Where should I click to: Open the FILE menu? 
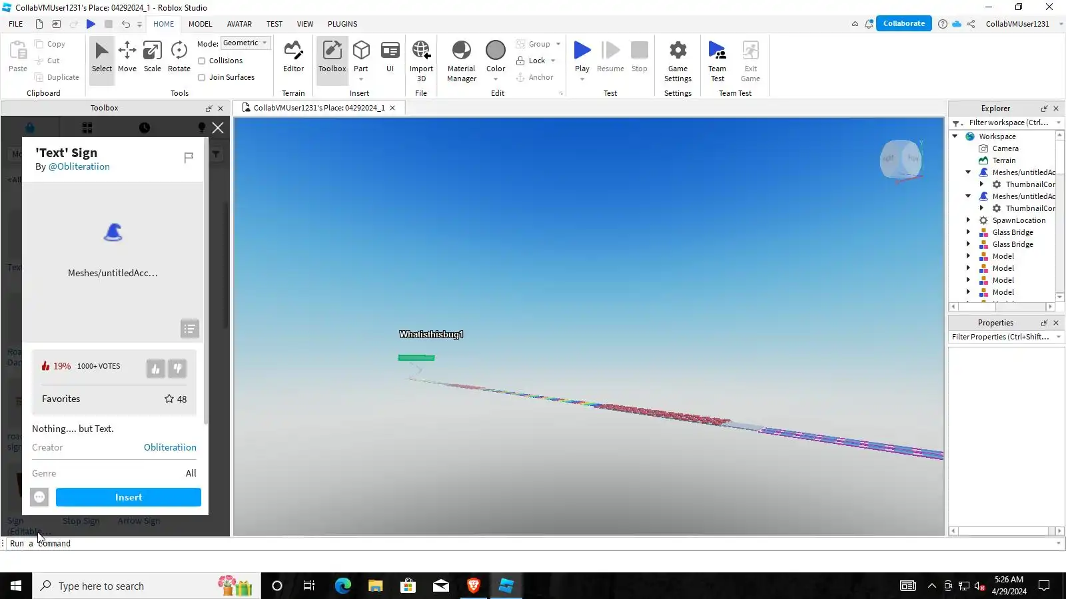16,24
